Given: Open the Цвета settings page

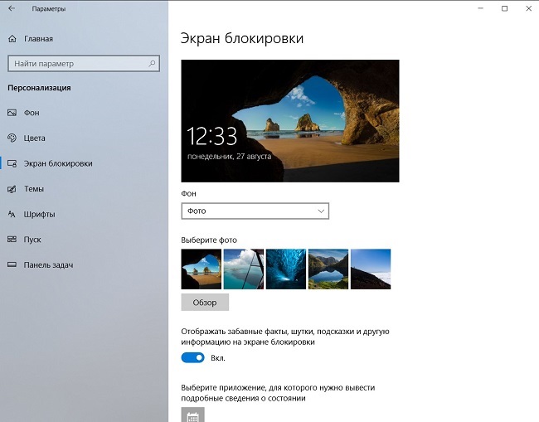Looking at the screenshot, I should [34, 138].
